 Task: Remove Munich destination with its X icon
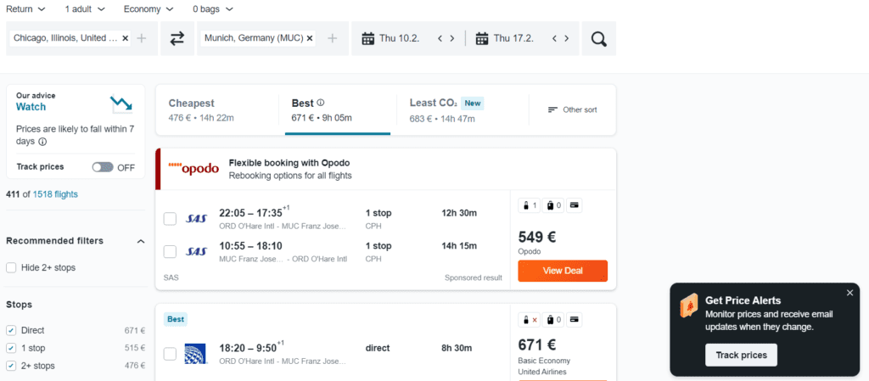pos(310,38)
